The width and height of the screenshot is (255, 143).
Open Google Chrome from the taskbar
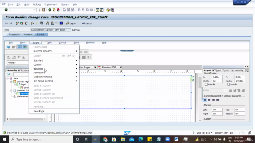click(105, 139)
